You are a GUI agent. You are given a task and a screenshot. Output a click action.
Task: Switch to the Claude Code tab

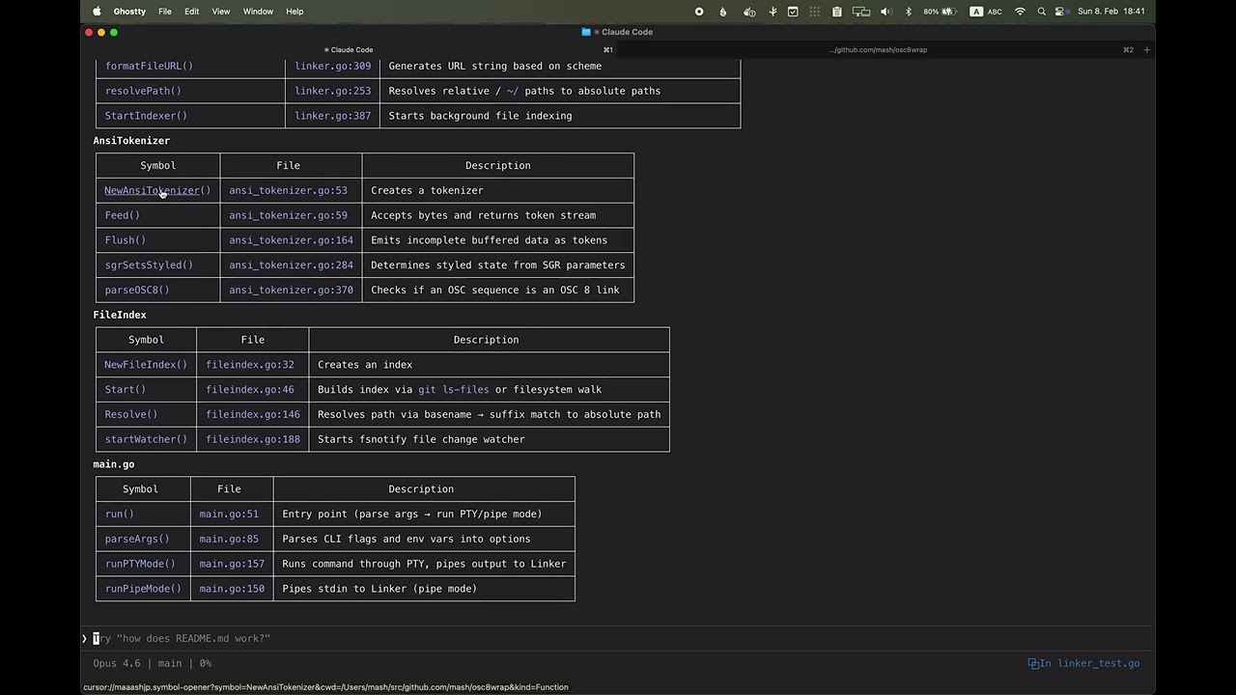pyautogui.click(x=350, y=49)
